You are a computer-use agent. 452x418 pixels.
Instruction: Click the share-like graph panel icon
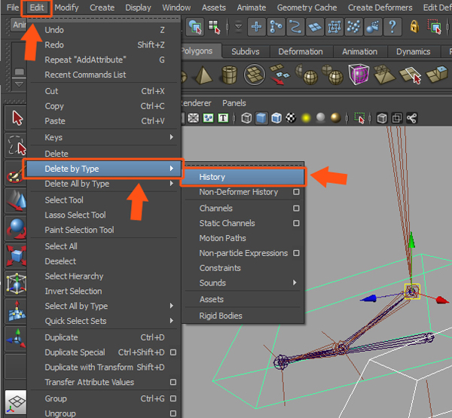pyautogui.click(x=411, y=118)
